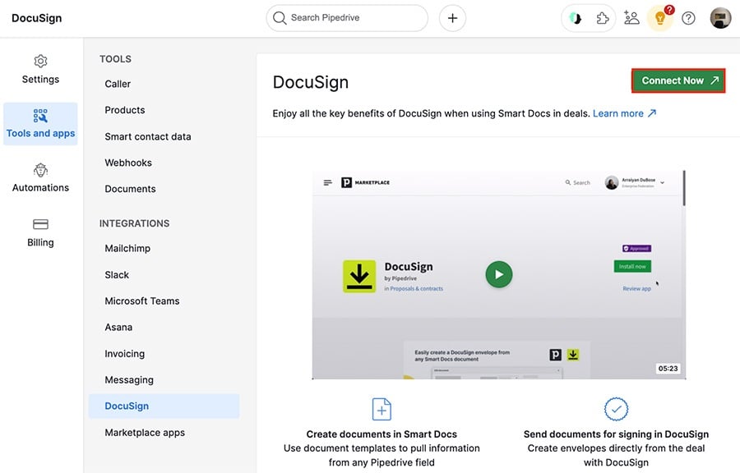
Task: Select Smart contact data under Tools
Action: coord(148,136)
